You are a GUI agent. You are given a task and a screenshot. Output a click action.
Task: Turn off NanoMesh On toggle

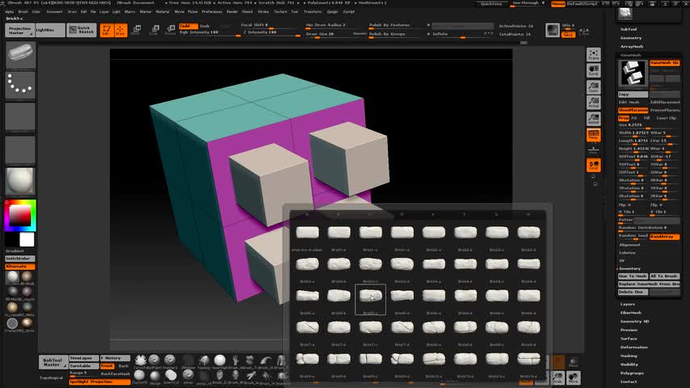[x=664, y=63]
